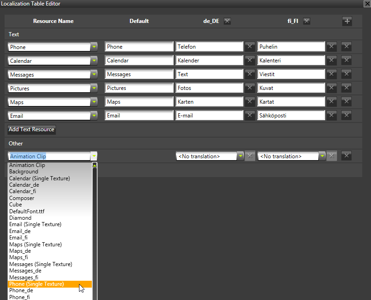Remove the de_DE locale column
The height and width of the screenshot is (300, 371).
227,21
